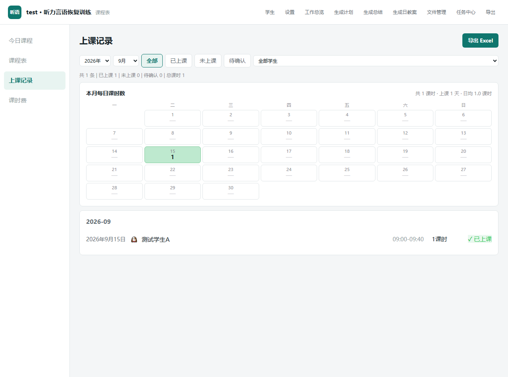Click the 课程表 label beside app title

click(102, 13)
